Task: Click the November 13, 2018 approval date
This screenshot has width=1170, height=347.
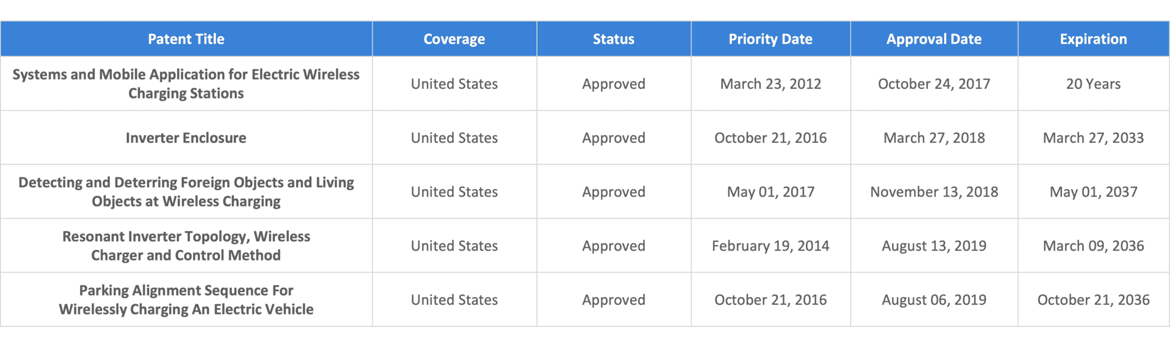Action: coord(934,192)
